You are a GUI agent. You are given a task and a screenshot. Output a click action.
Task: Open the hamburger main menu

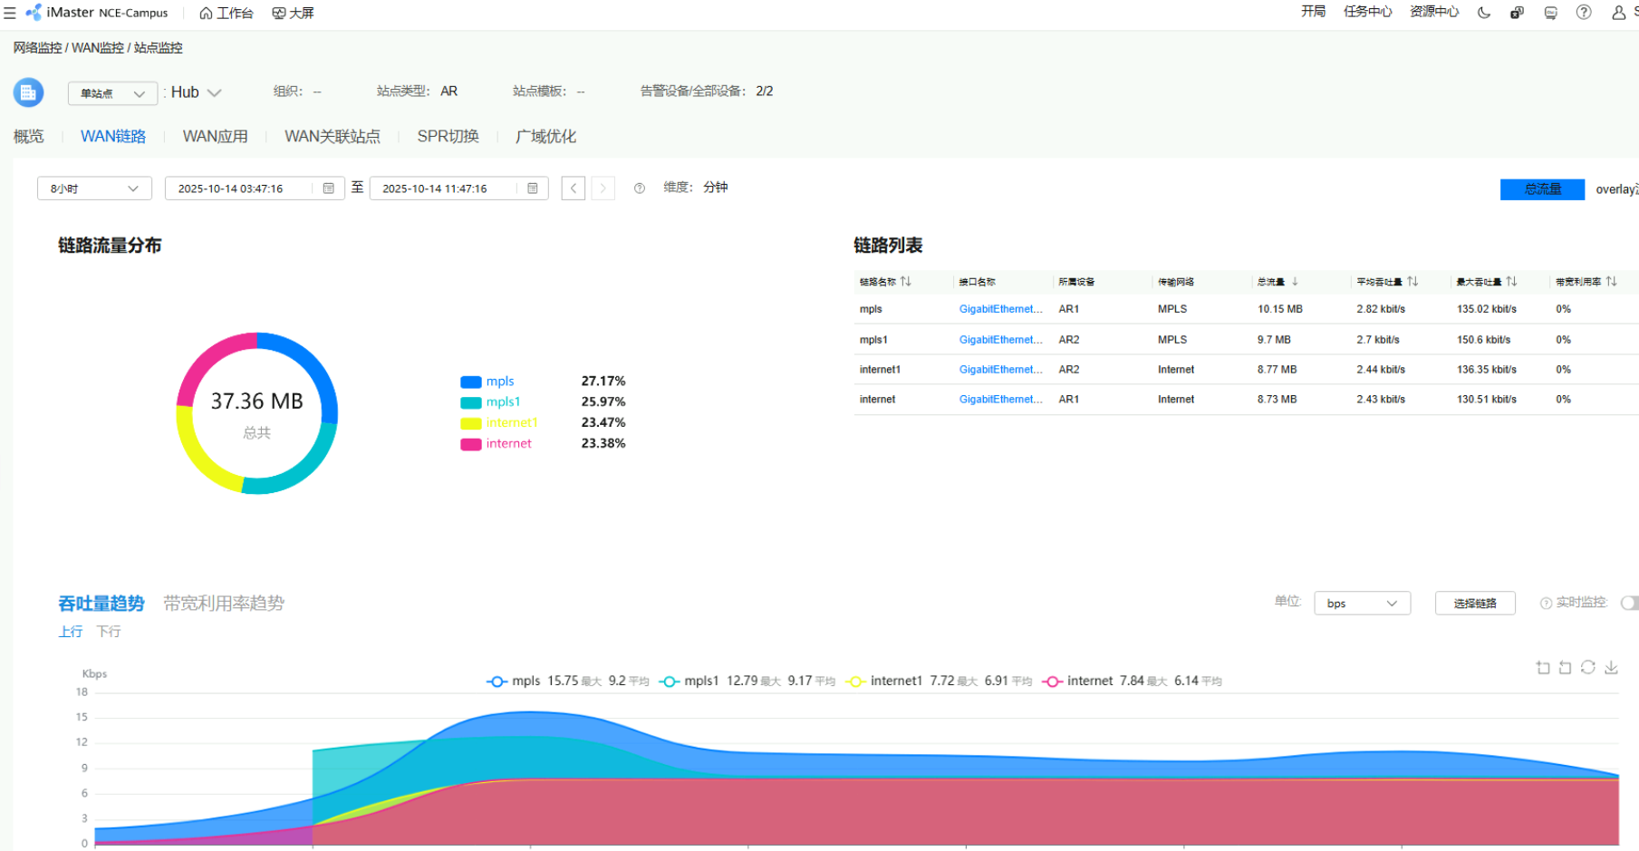click(x=10, y=13)
